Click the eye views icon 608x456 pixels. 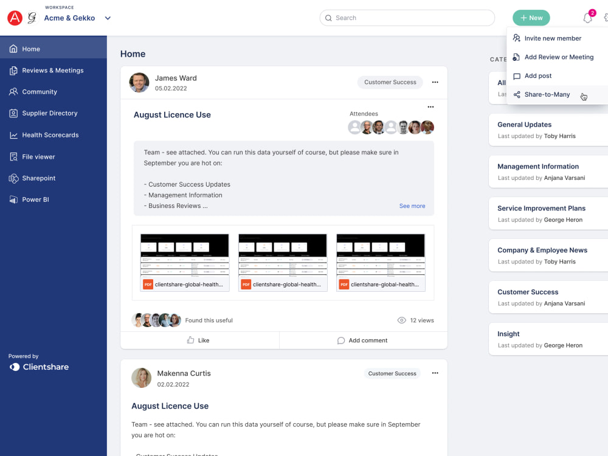point(401,320)
